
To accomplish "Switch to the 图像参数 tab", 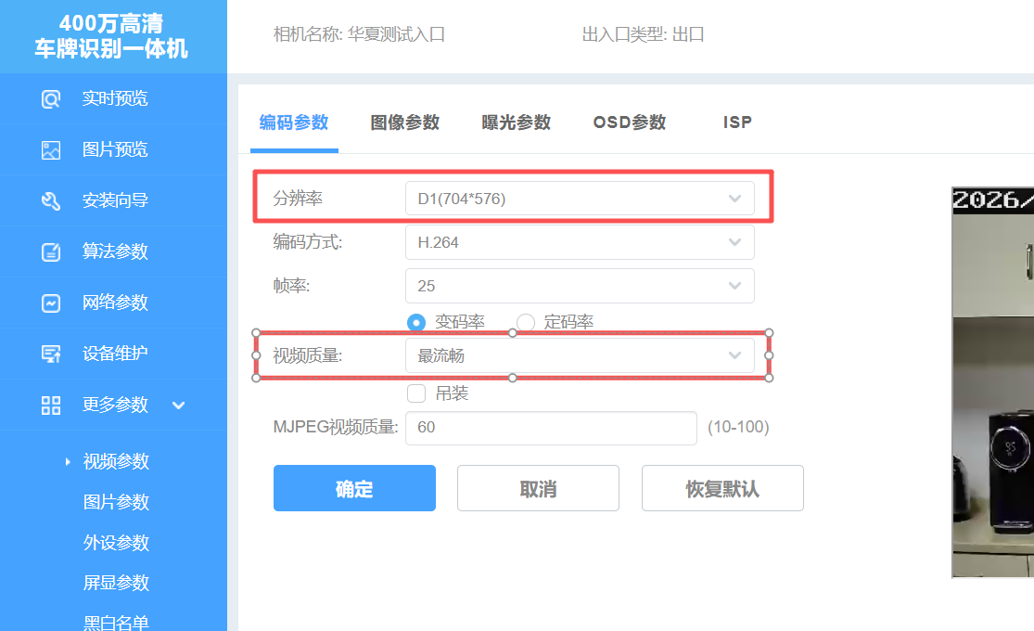I will click(x=404, y=122).
